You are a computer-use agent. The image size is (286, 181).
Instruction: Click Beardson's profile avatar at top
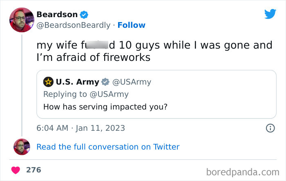click(21, 20)
